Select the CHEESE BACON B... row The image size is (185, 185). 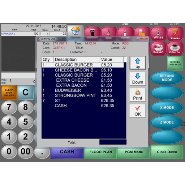(83, 70)
